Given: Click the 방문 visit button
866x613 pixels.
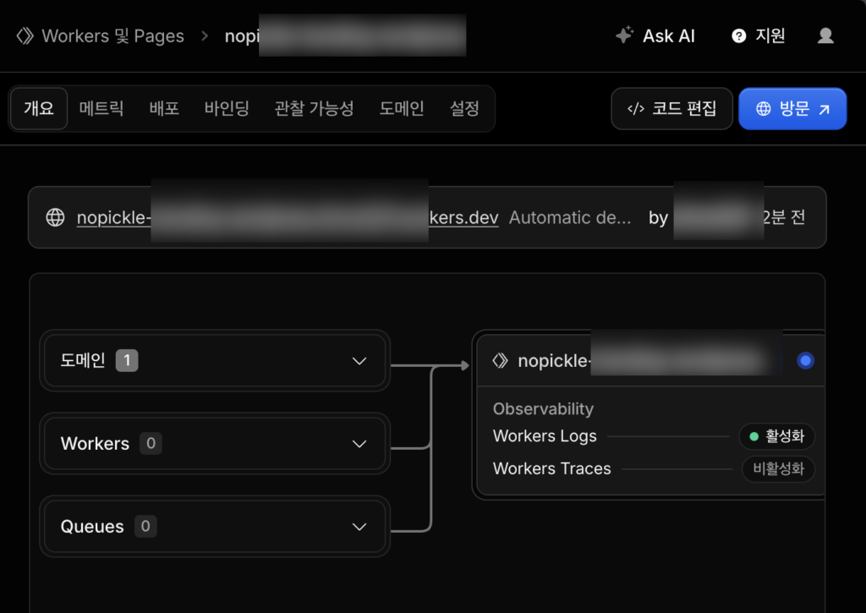Looking at the screenshot, I should point(792,109).
